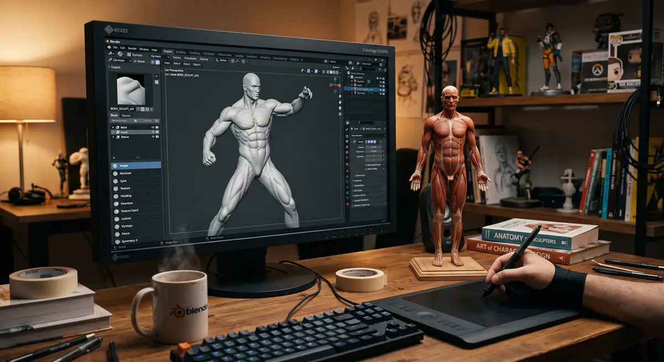Screen dimensions: 664x362
Task: Click the Remesh header option
Action: point(190,58)
